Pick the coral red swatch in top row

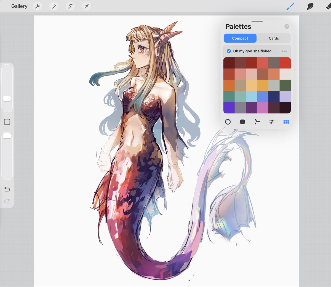(263, 63)
